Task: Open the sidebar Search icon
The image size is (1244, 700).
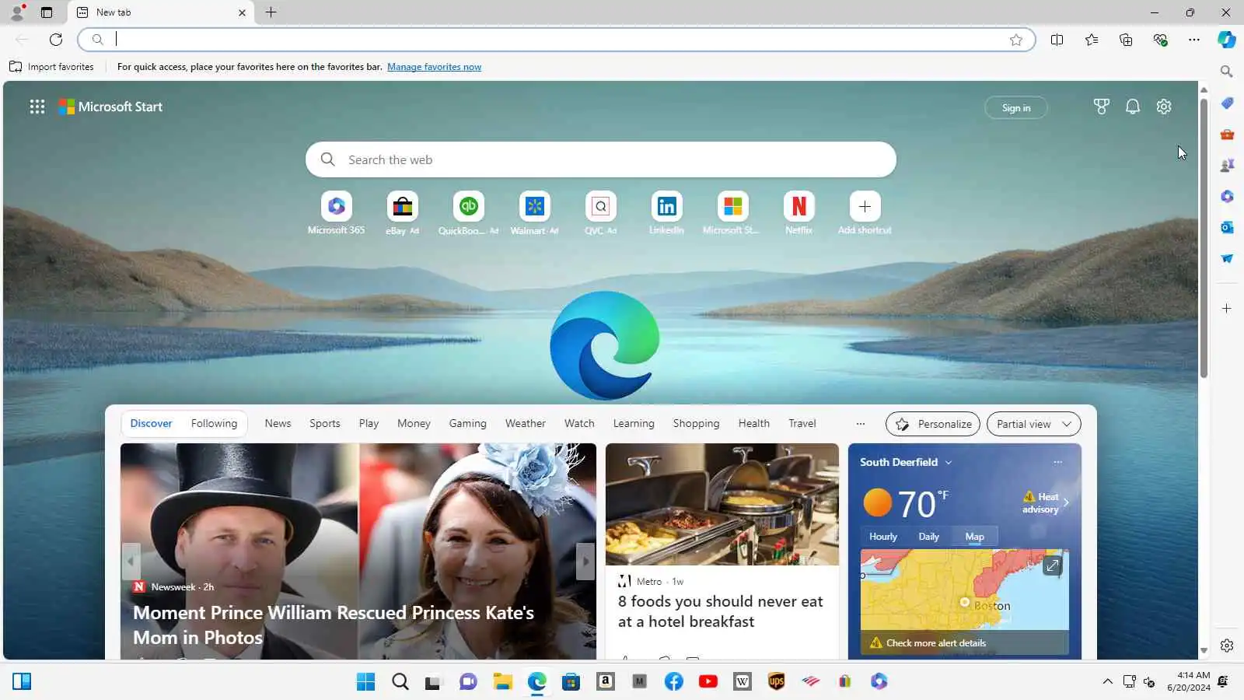Action: 1227,72
